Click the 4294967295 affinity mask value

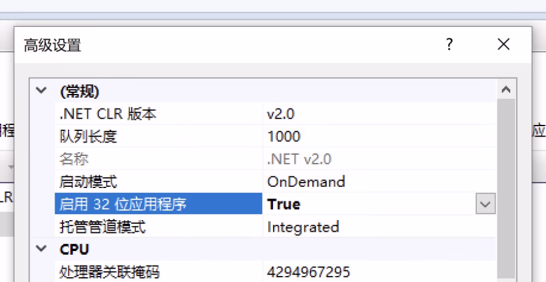(x=308, y=272)
